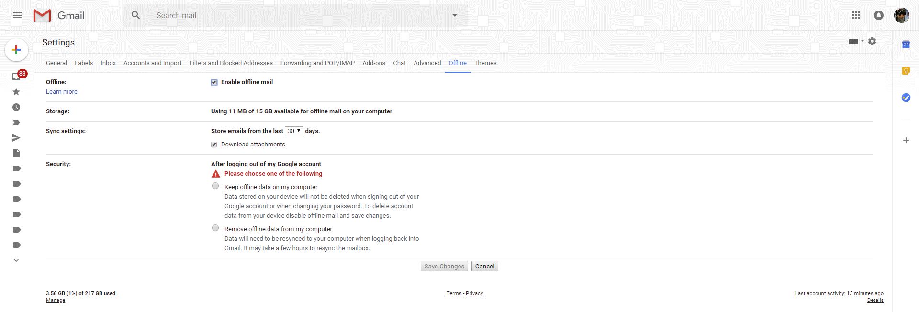Click the Save Changes button
This screenshot has height=312, width=919.
(444, 266)
